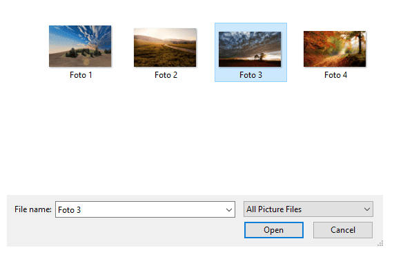Open the All Picture Files type dropdown
Image resolution: width=403 pixels, height=270 pixels.
[x=308, y=209]
